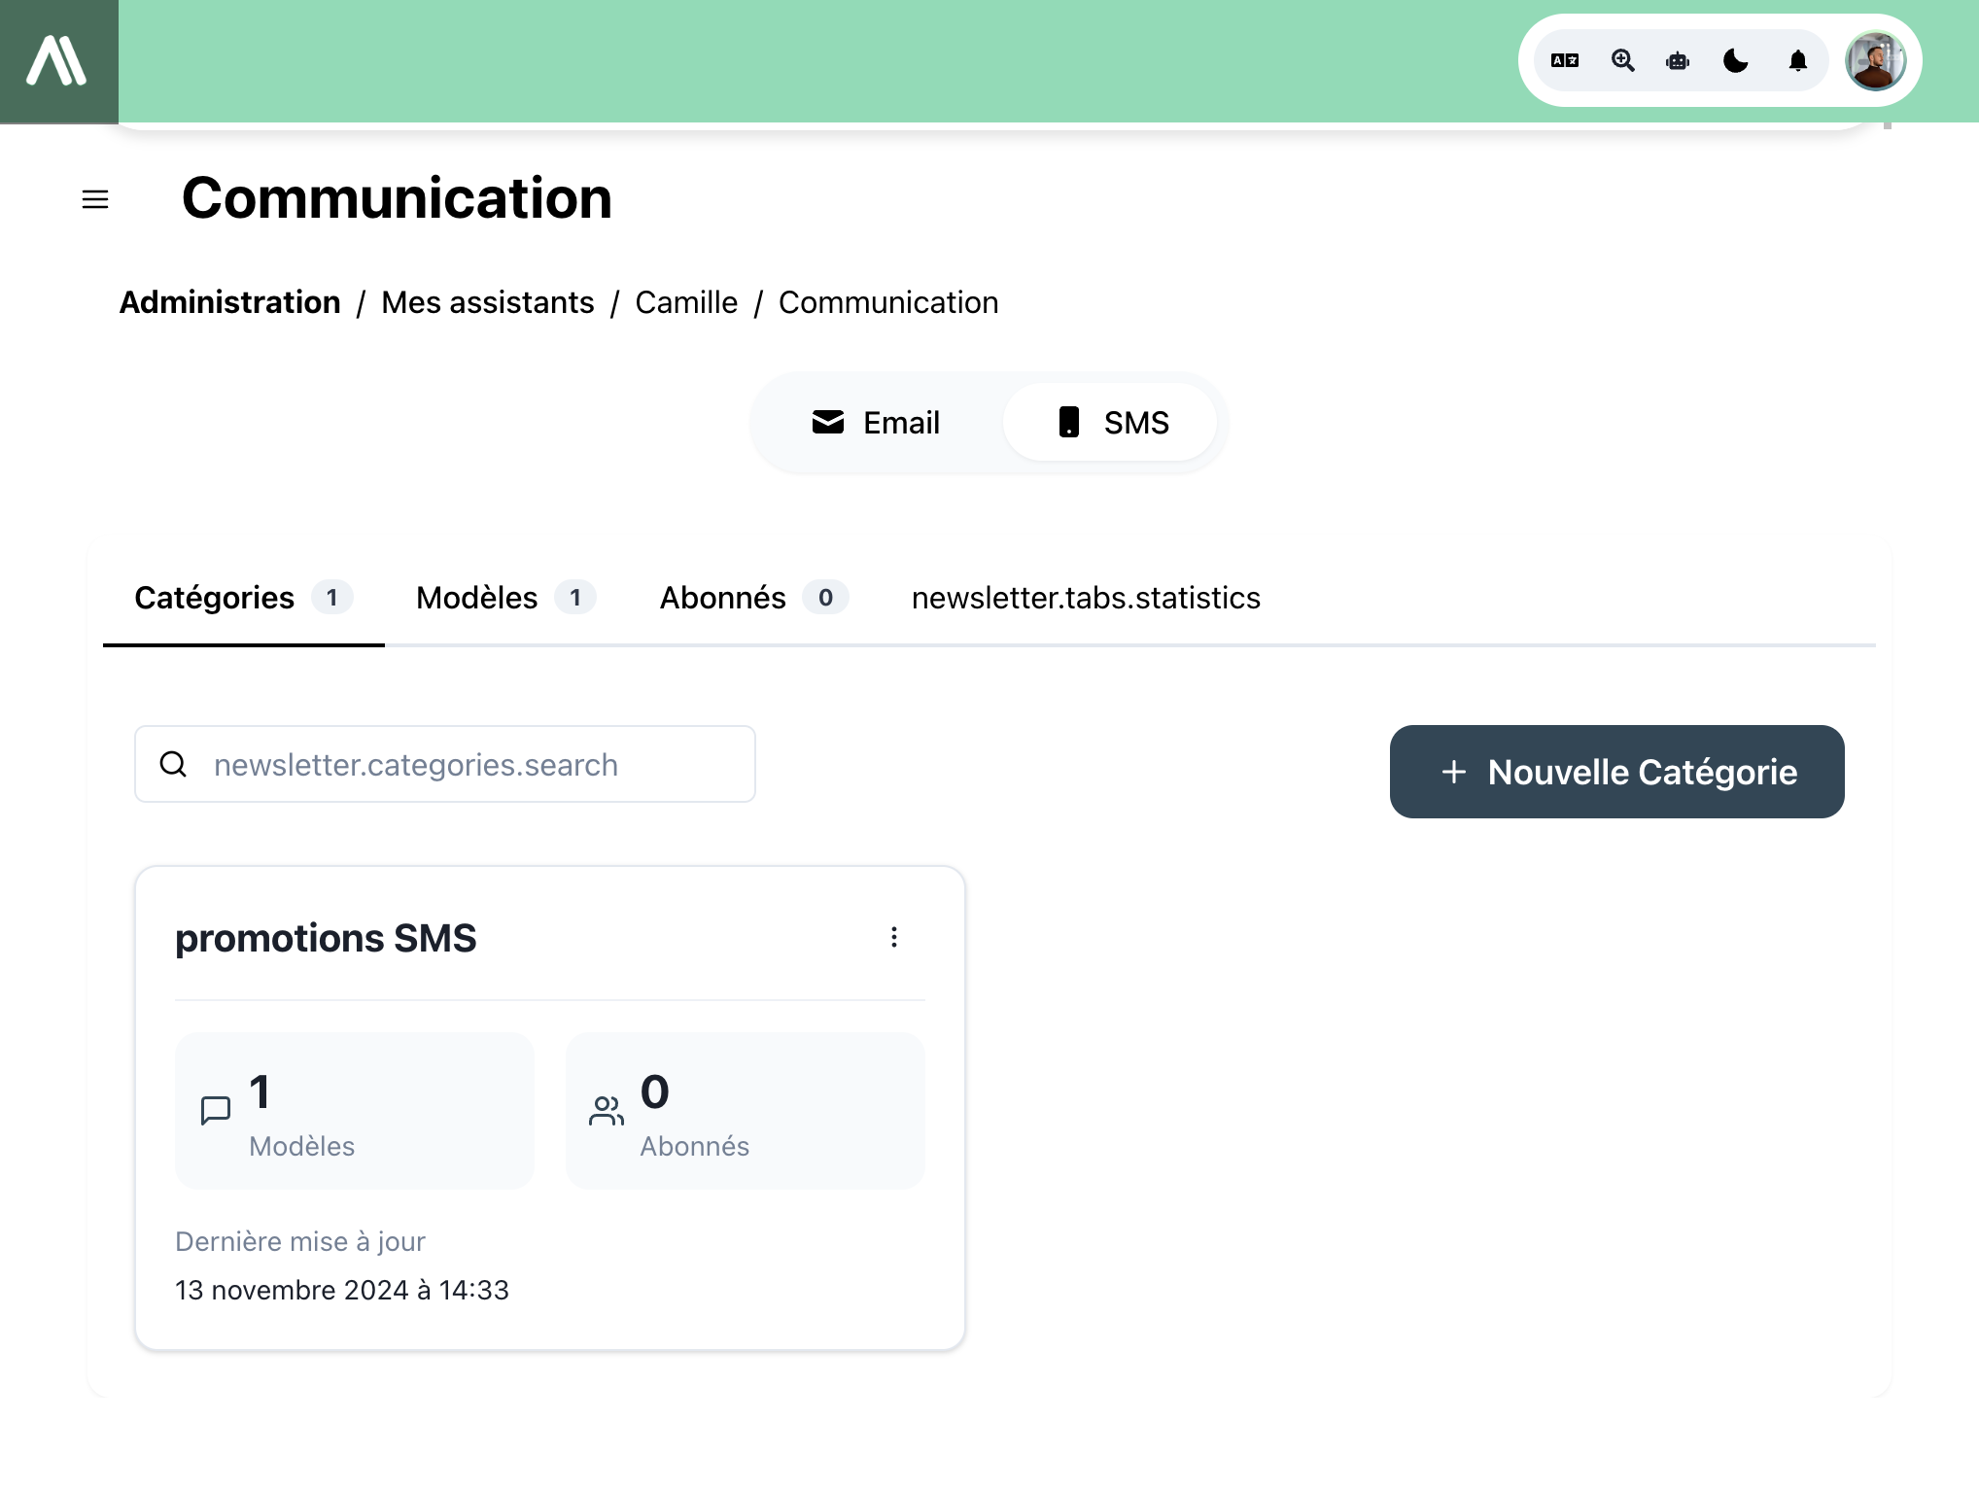
Task: Go to Camille breadcrumb link
Action: coord(686,302)
